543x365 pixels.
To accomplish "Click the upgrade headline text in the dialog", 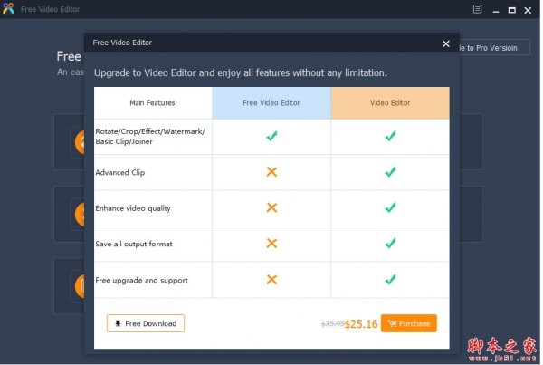I will [242, 73].
